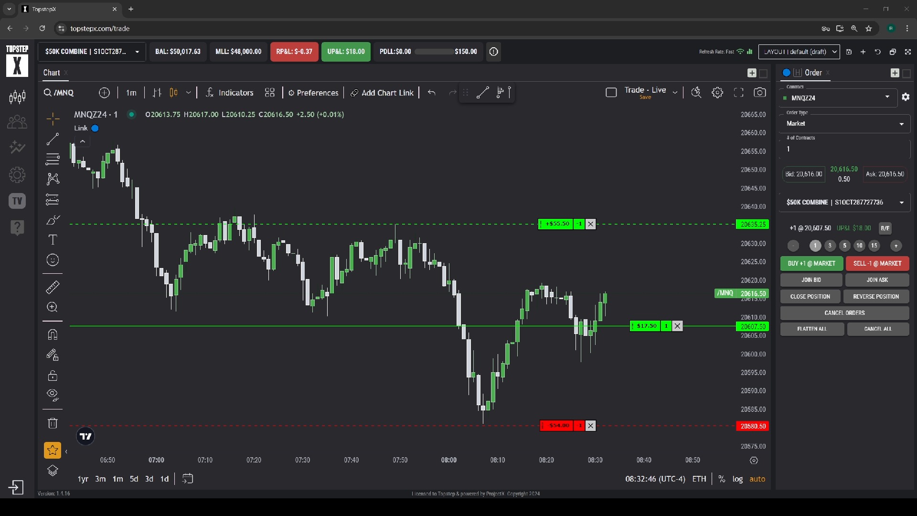Click the CLOSE POSITION button
The width and height of the screenshot is (917, 516).
[x=810, y=296]
